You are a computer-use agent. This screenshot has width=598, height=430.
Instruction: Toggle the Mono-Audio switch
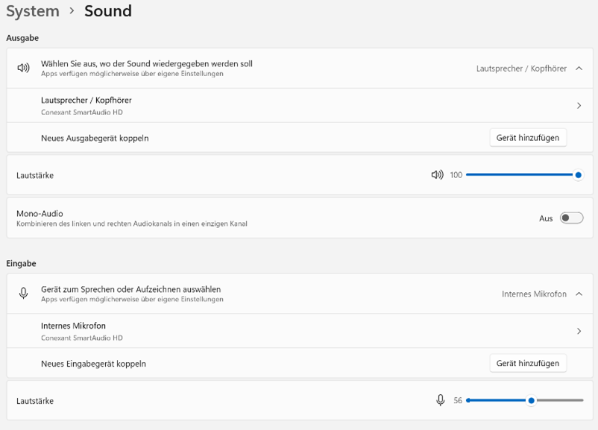(x=571, y=218)
